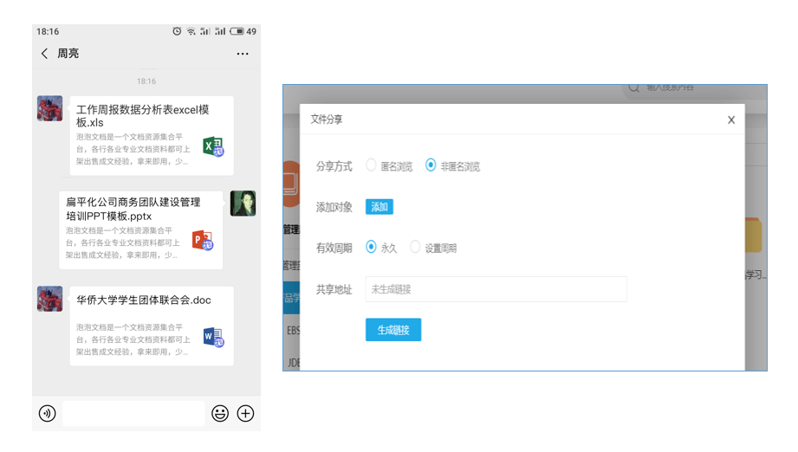Tap the sender's robot avatar on first message

tap(49, 108)
